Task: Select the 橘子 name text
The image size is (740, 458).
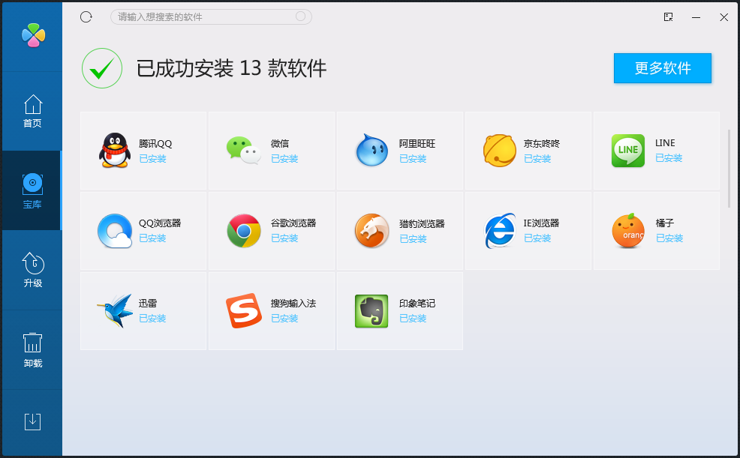Action: [x=665, y=223]
